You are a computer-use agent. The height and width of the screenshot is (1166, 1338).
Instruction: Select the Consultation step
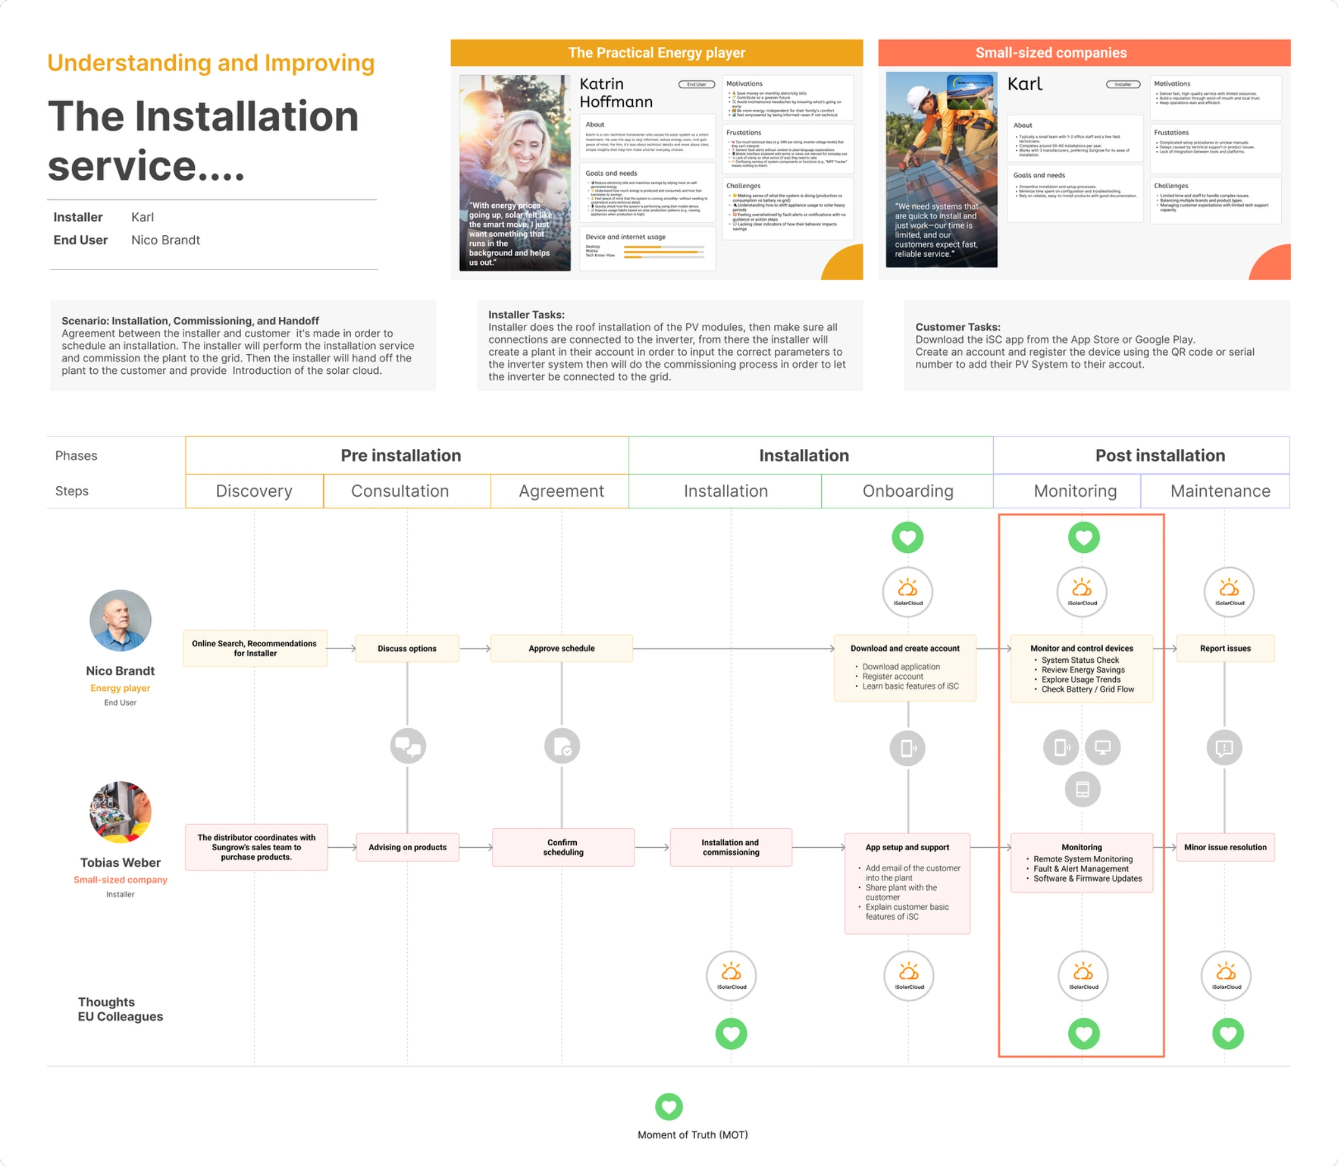point(407,491)
